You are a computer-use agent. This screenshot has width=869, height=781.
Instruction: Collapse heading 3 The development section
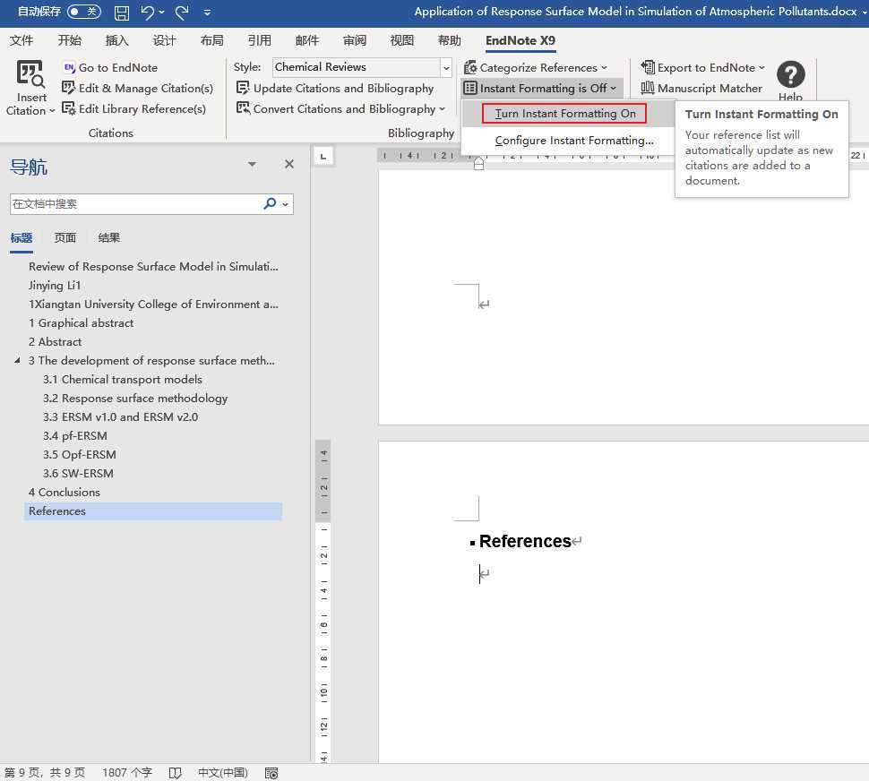(x=17, y=360)
